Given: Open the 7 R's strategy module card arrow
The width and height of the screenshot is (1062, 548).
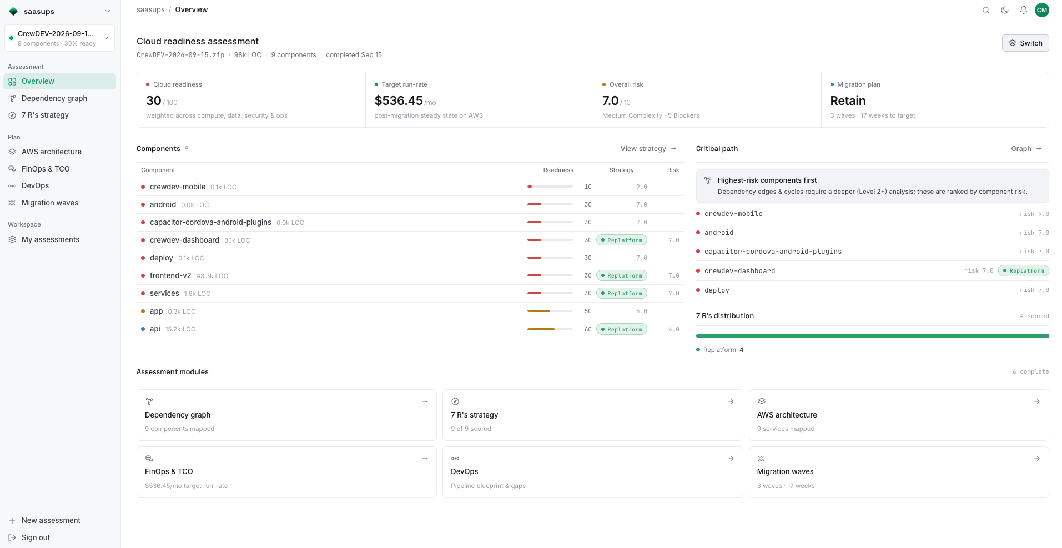Looking at the screenshot, I should click(731, 401).
